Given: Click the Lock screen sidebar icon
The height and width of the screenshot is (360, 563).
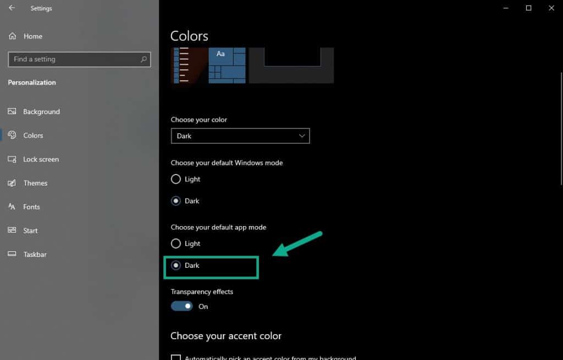Looking at the screenshot, I should pyautogui.click(x=12, y=159).
